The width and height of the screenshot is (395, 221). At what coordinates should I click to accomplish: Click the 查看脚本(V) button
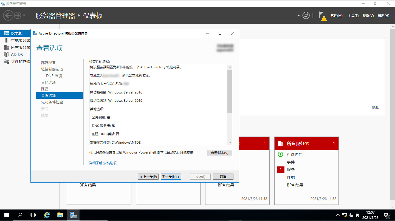tap(220, 153)
